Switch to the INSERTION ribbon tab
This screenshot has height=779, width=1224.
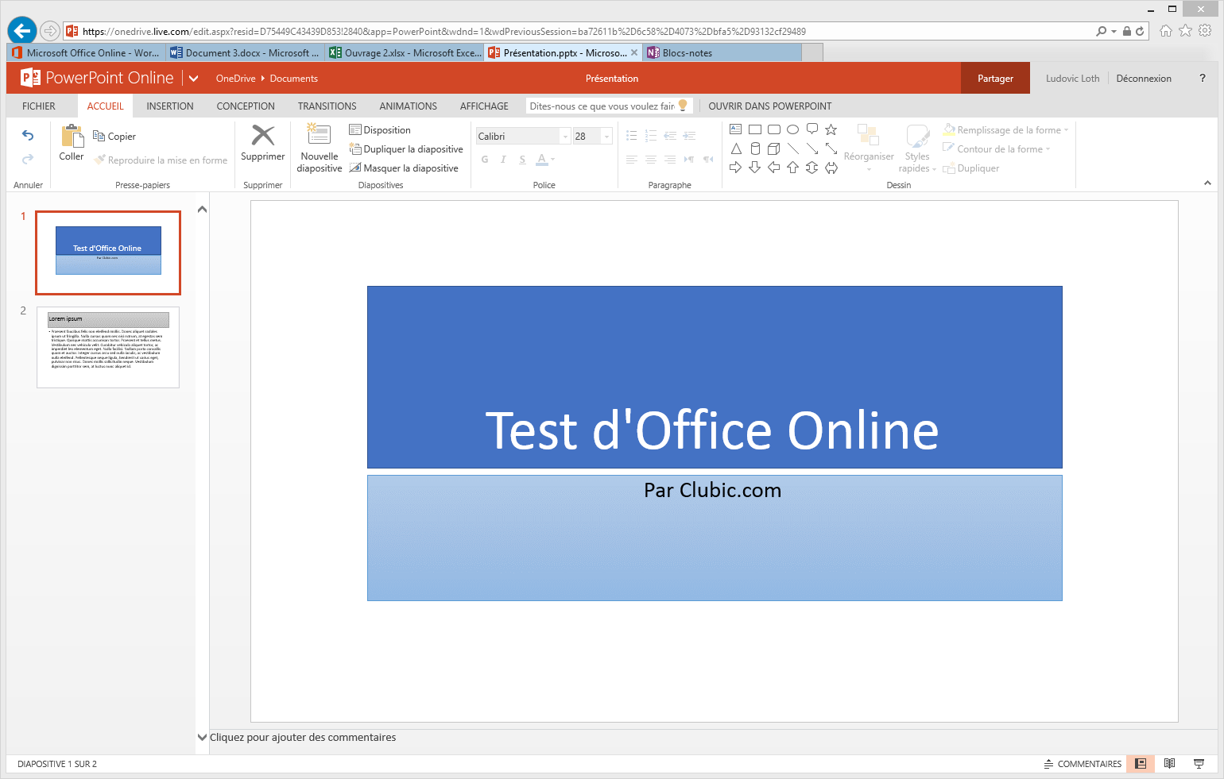pos(169,106)
